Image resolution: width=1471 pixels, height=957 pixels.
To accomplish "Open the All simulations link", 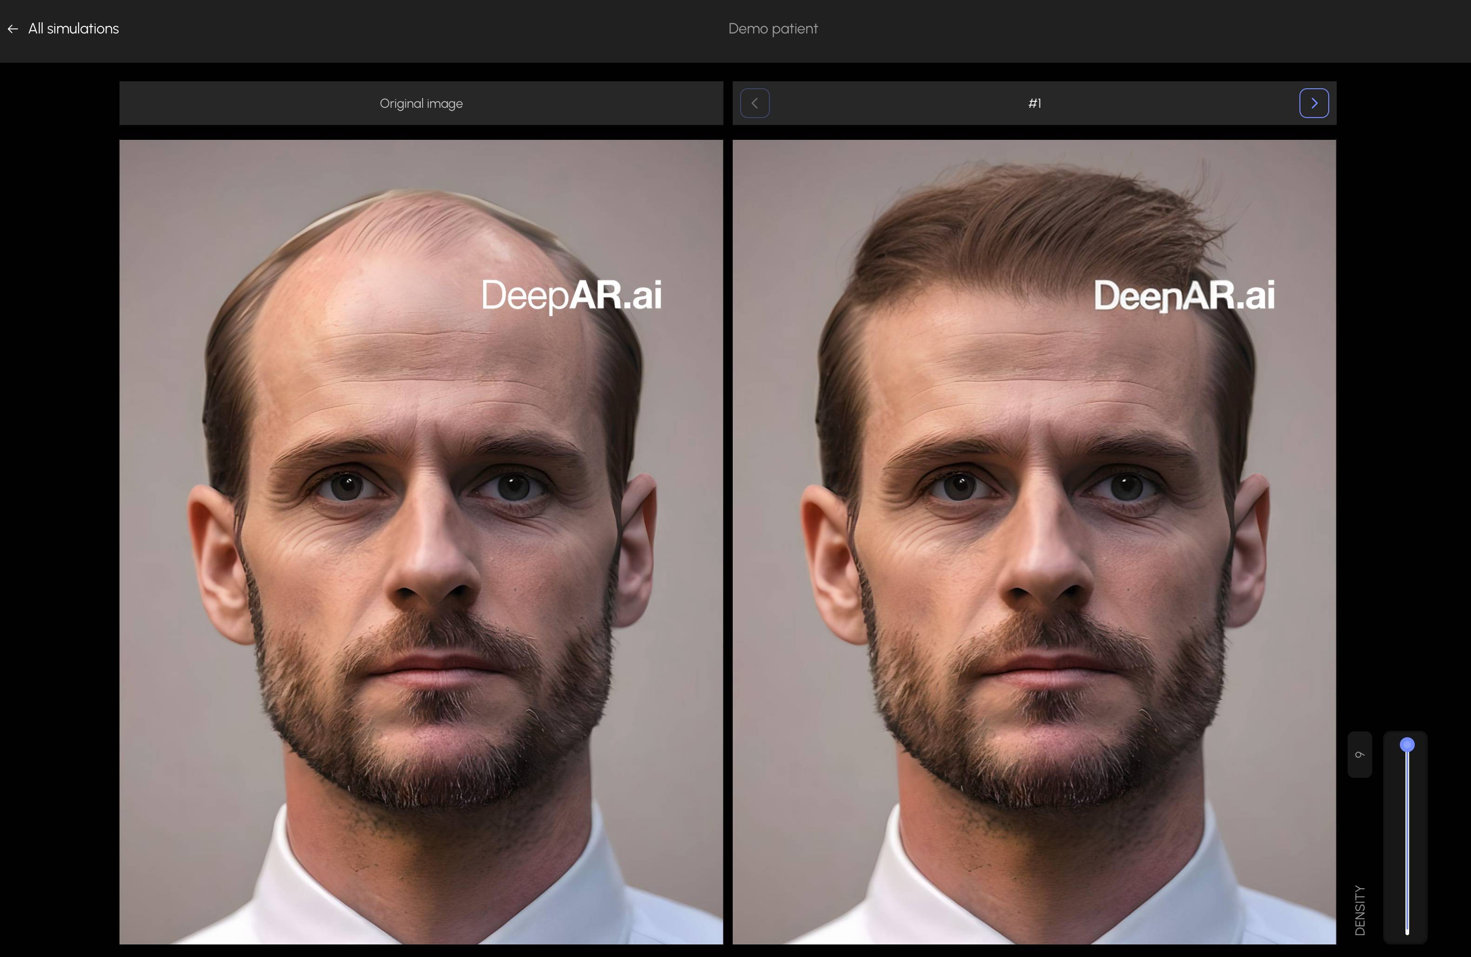I will tap(73, 29).
